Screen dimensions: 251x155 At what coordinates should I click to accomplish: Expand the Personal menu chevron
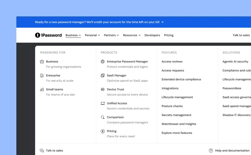tap(99, 35)
